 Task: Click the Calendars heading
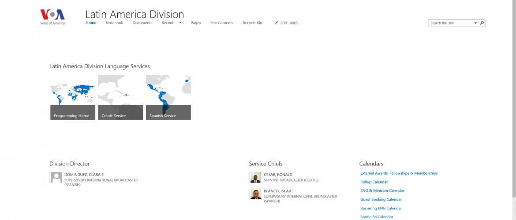(x=371, y=164)
